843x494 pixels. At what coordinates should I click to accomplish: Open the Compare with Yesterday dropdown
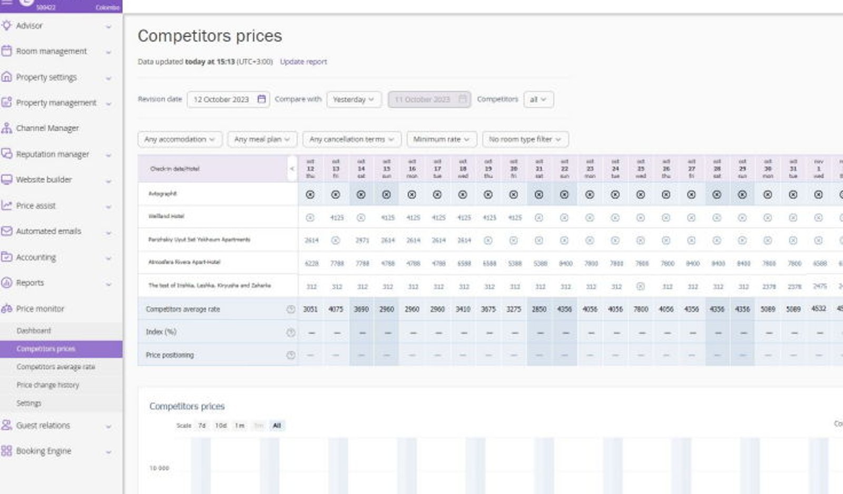354,99
